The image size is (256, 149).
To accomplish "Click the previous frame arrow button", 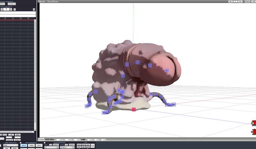I will [x=2, y=10].
